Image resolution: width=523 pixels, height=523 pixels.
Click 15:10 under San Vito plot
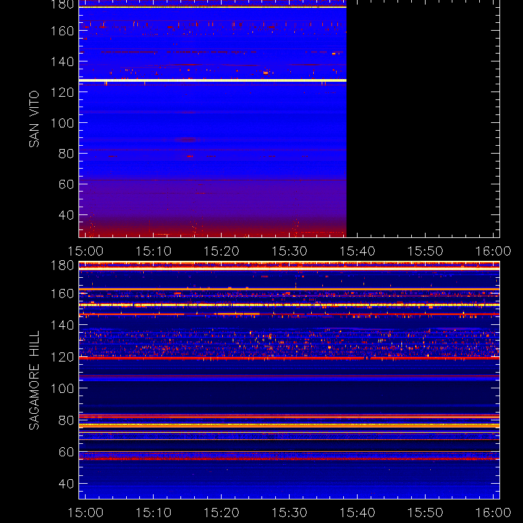(154, 251)
